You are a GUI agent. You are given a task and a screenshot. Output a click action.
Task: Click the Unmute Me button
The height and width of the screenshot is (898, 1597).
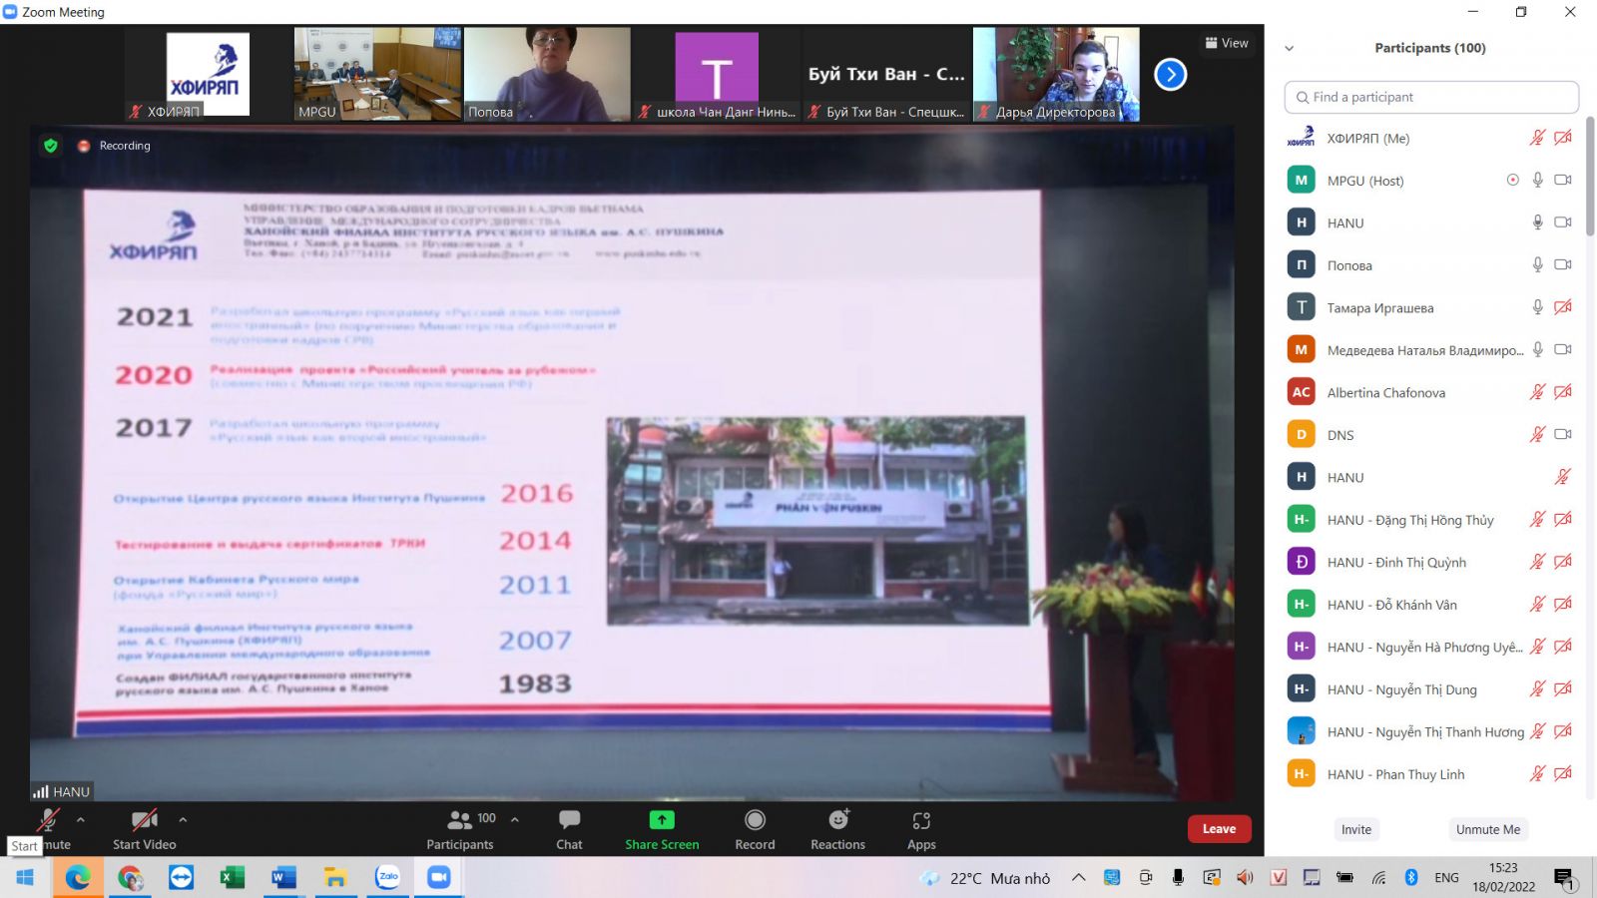1488,829
